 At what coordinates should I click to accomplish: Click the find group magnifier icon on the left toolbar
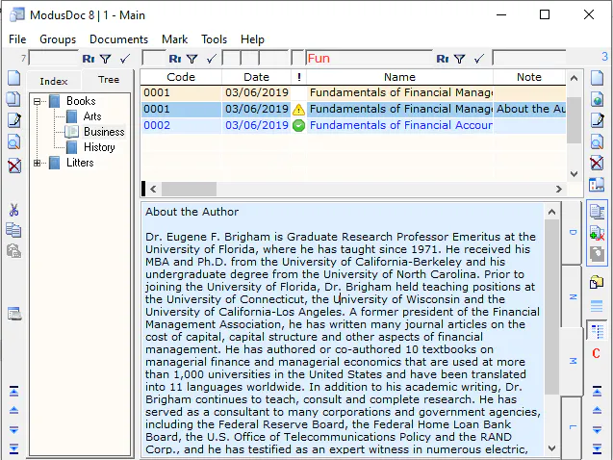coord(14,142)
